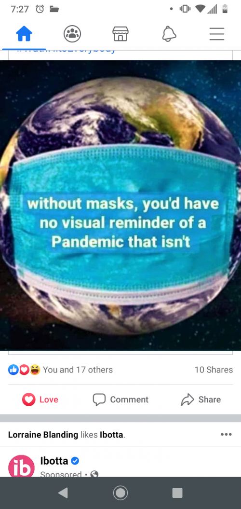Open the Home feed tab

[24, 34]
